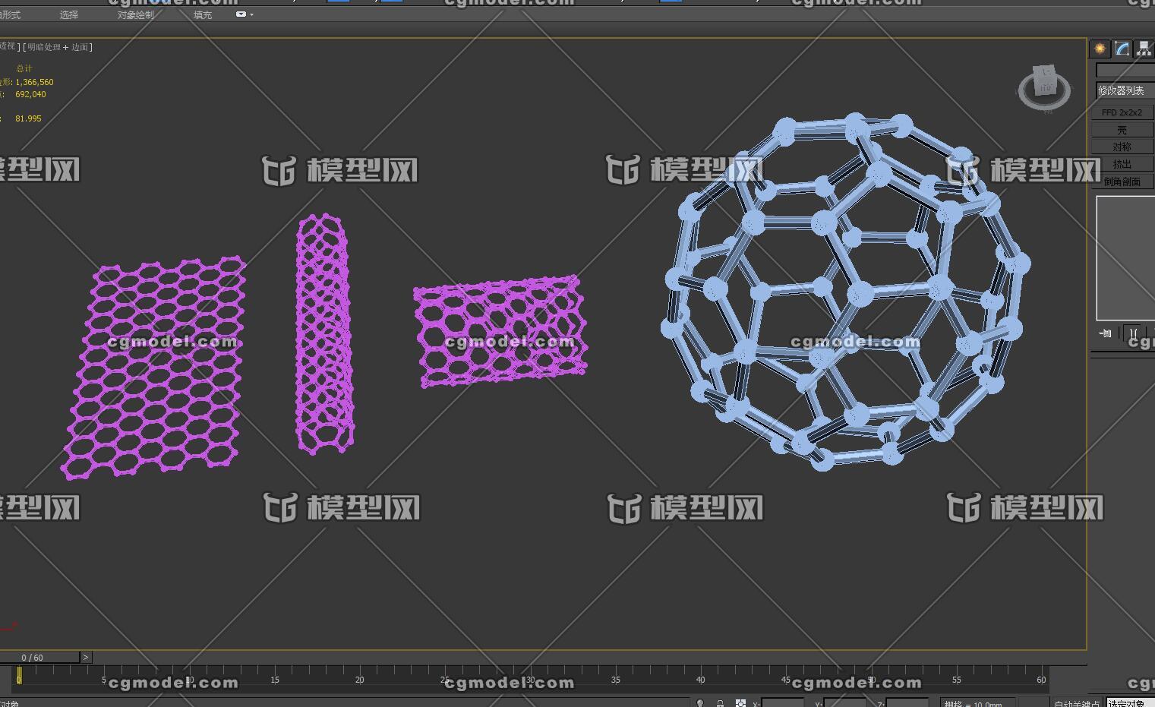Toggle show end result button
The height and width of the screenshot is (707, 1155).
[x=1133, y=333]
